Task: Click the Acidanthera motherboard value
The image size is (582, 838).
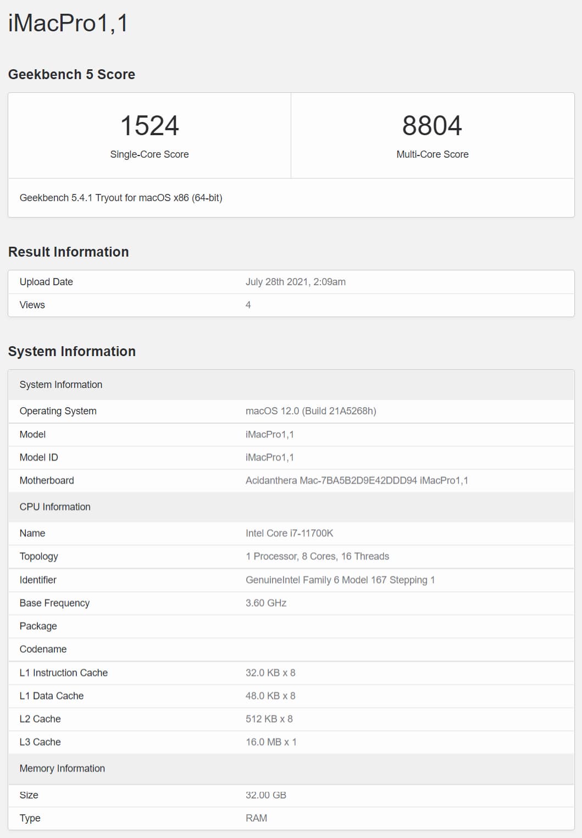Action: (357, 480)
